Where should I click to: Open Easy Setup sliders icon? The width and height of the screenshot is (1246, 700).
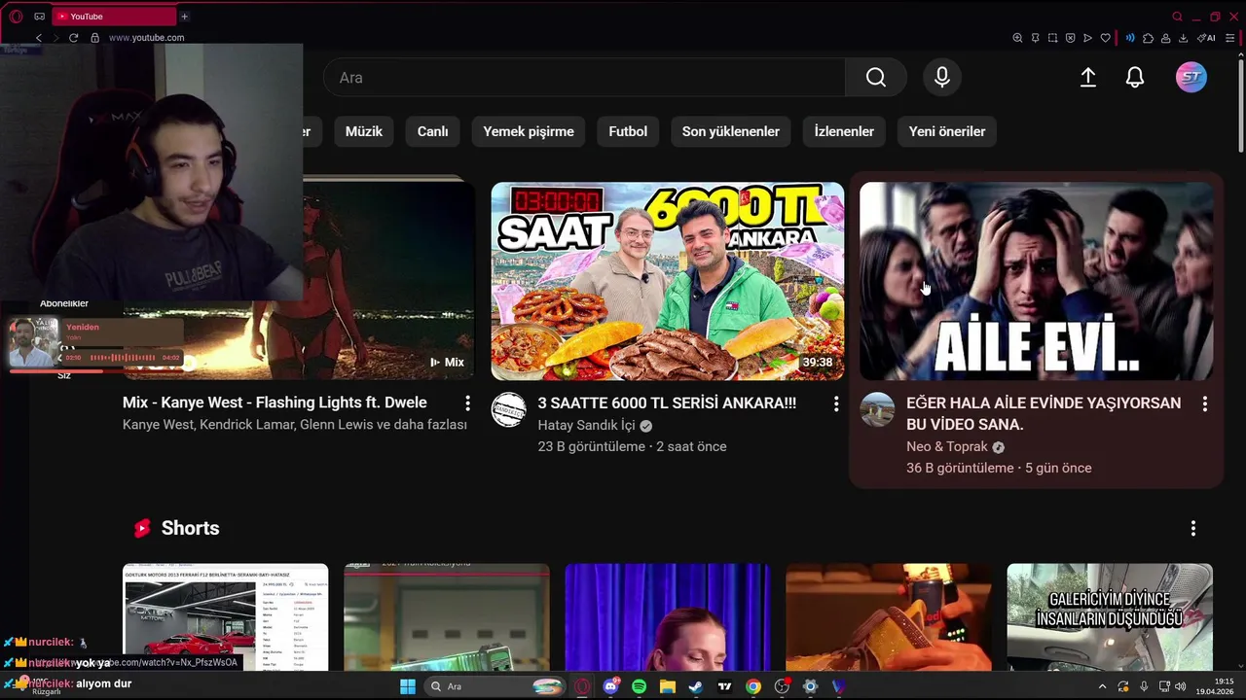tap(1230, 38)
